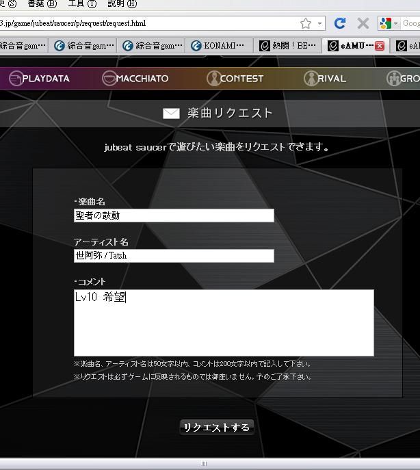Screen dimensions: 420x470
Task: Click the アーティスト名 field with 世阿弥 / Tatsh
Action: (x=174, y=256)
